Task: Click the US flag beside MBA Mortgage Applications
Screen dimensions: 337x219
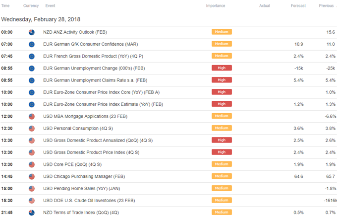Action: click(x=32, y=117)
